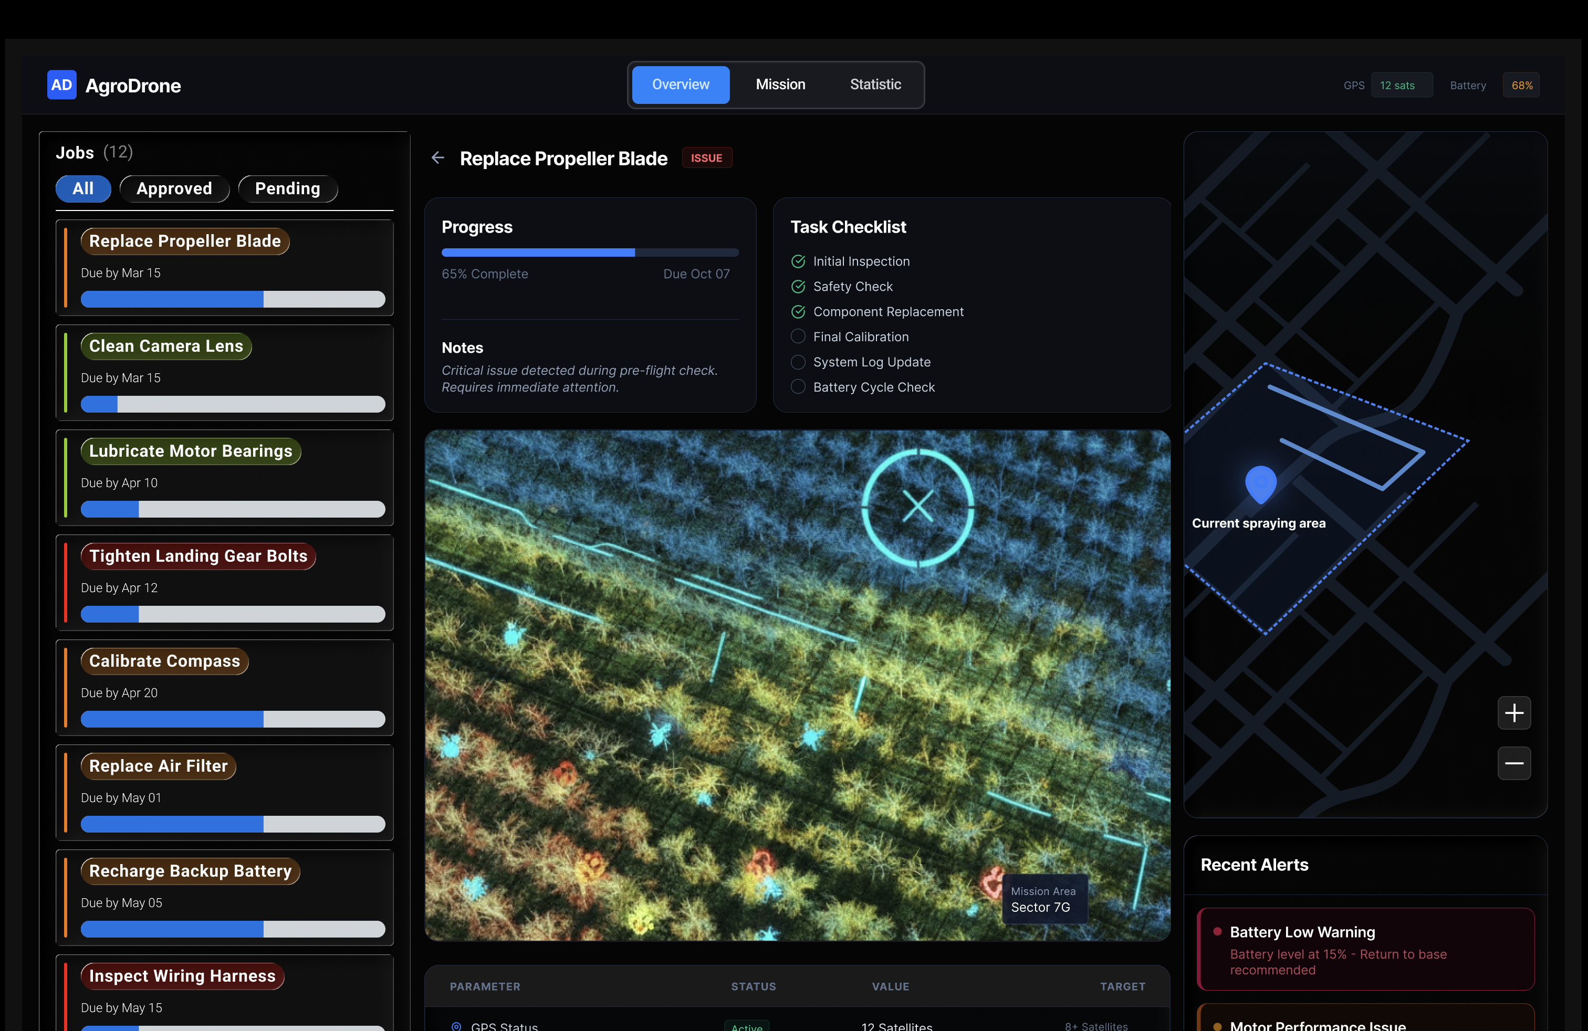1588x1031 pixels.
Task: Click the Task Checklist heading
Action: 848,227
